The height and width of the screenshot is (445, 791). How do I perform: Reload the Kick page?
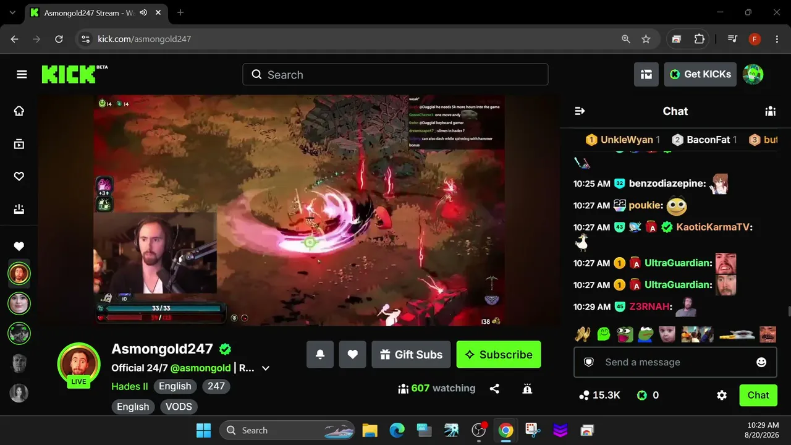tap(59, 39)
